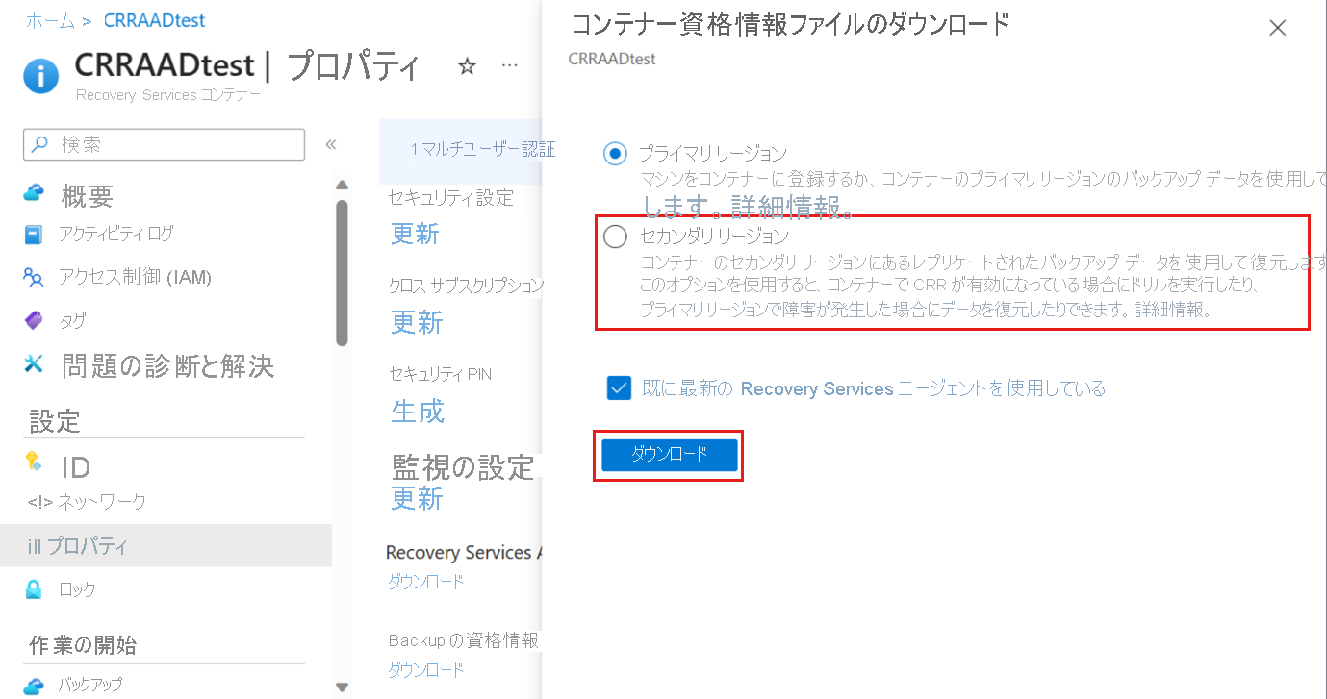Click 生成 under セキュリティ PIN
Screen dimensions: 1327x699
pos(418,411)
